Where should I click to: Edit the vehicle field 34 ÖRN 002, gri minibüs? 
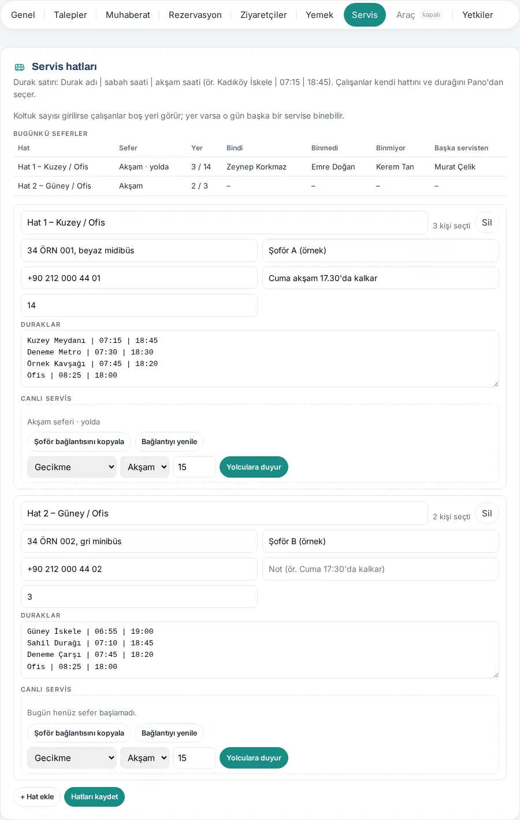139,541
